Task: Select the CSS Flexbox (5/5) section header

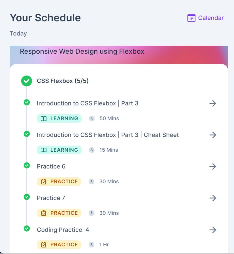Action: click(63, 81)
